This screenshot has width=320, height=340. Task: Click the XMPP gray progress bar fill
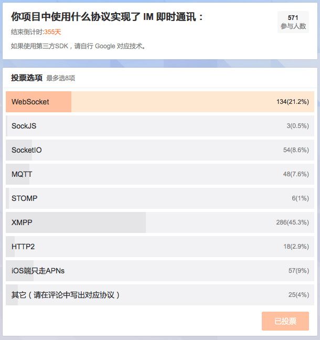(x=76, y=222)
